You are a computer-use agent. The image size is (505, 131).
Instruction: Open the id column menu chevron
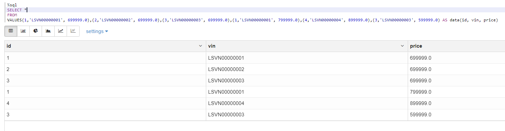pyautogui.click(x=201, y=46)
